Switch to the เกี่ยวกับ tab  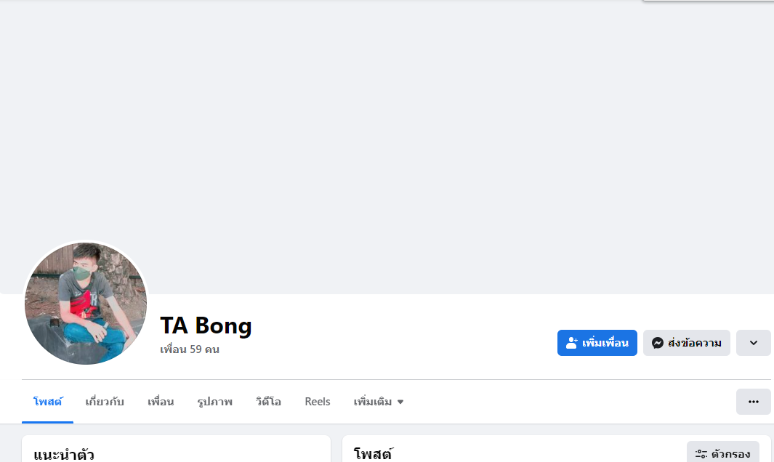click(x=105, y=402)
